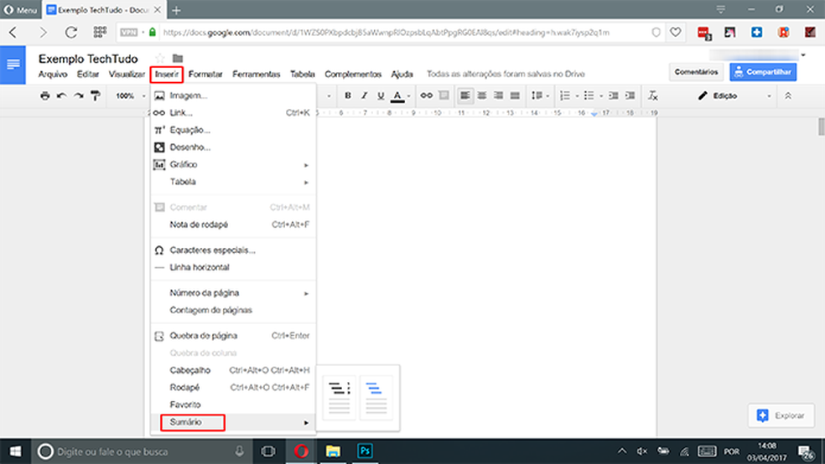
Task: Click the numbered list icon
Action: tap(565, 95)
